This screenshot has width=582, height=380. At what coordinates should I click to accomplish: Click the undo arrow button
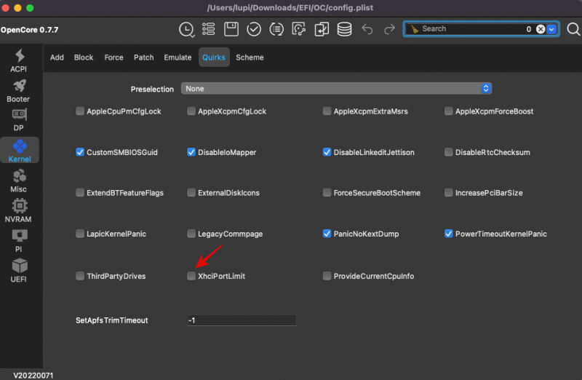367,29
